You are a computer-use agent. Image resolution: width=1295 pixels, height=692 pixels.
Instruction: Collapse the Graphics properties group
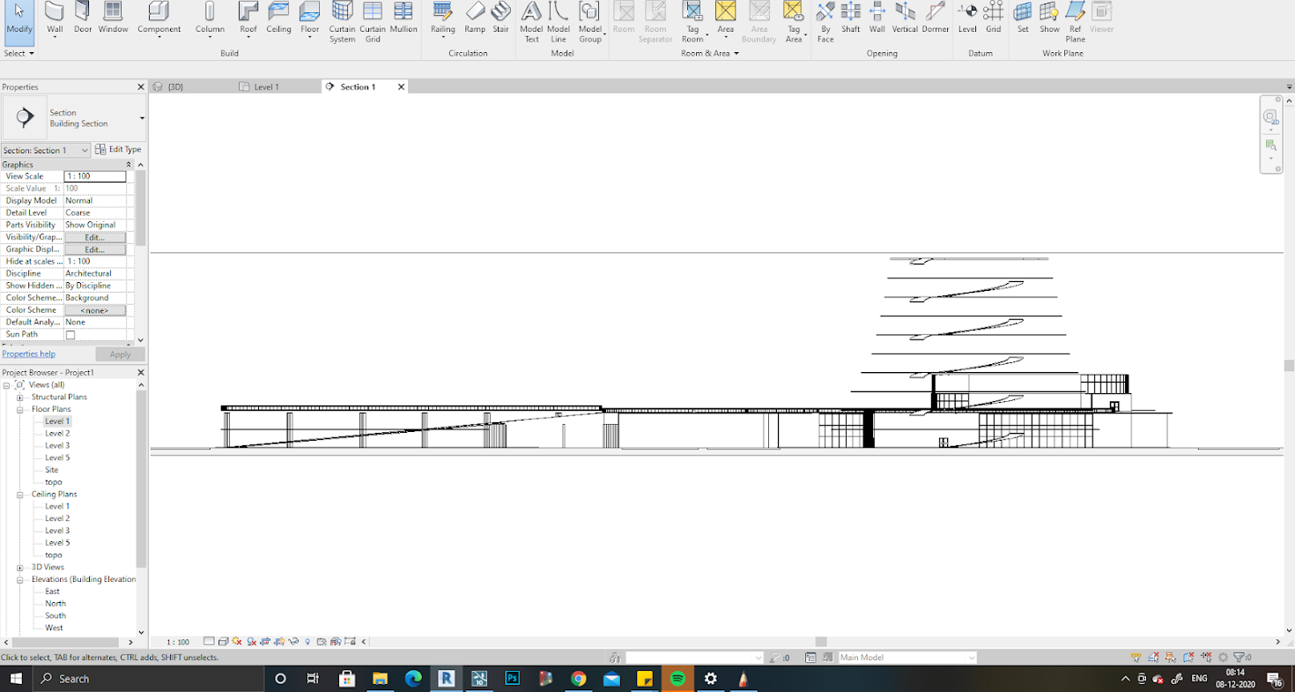129,165
